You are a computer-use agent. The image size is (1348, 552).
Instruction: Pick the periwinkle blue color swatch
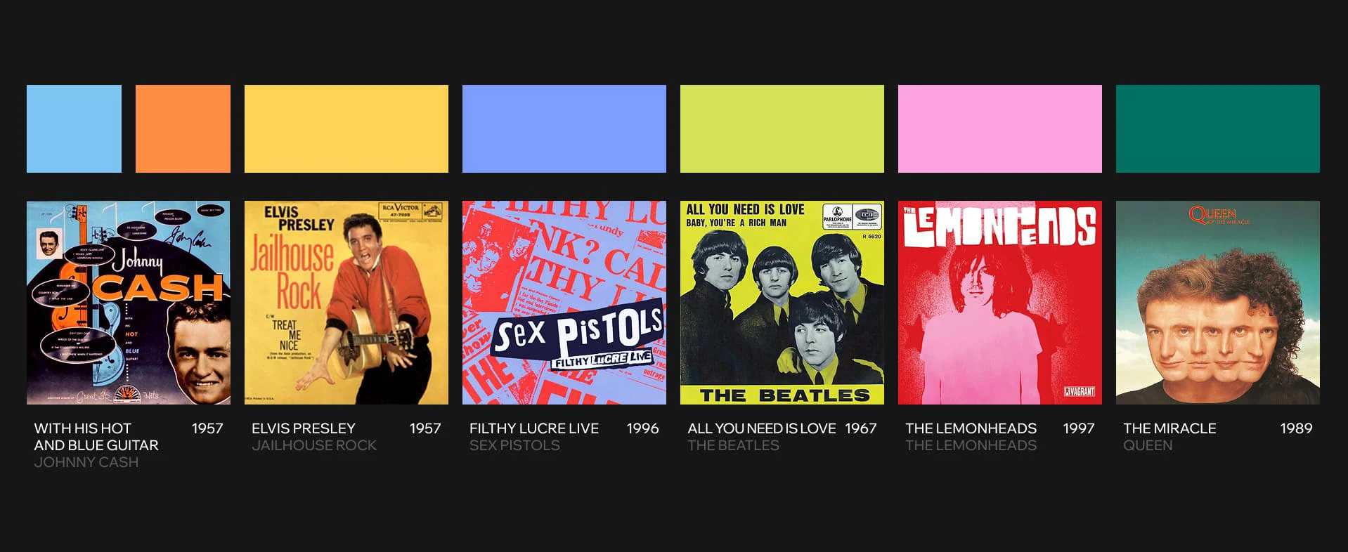coord(564,129)
